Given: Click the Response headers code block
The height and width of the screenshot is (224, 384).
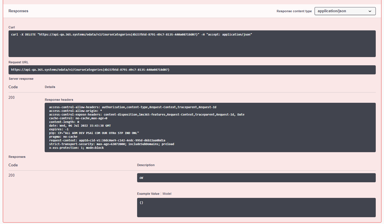Looking at the screenshot, I should (x=210, y=127).
